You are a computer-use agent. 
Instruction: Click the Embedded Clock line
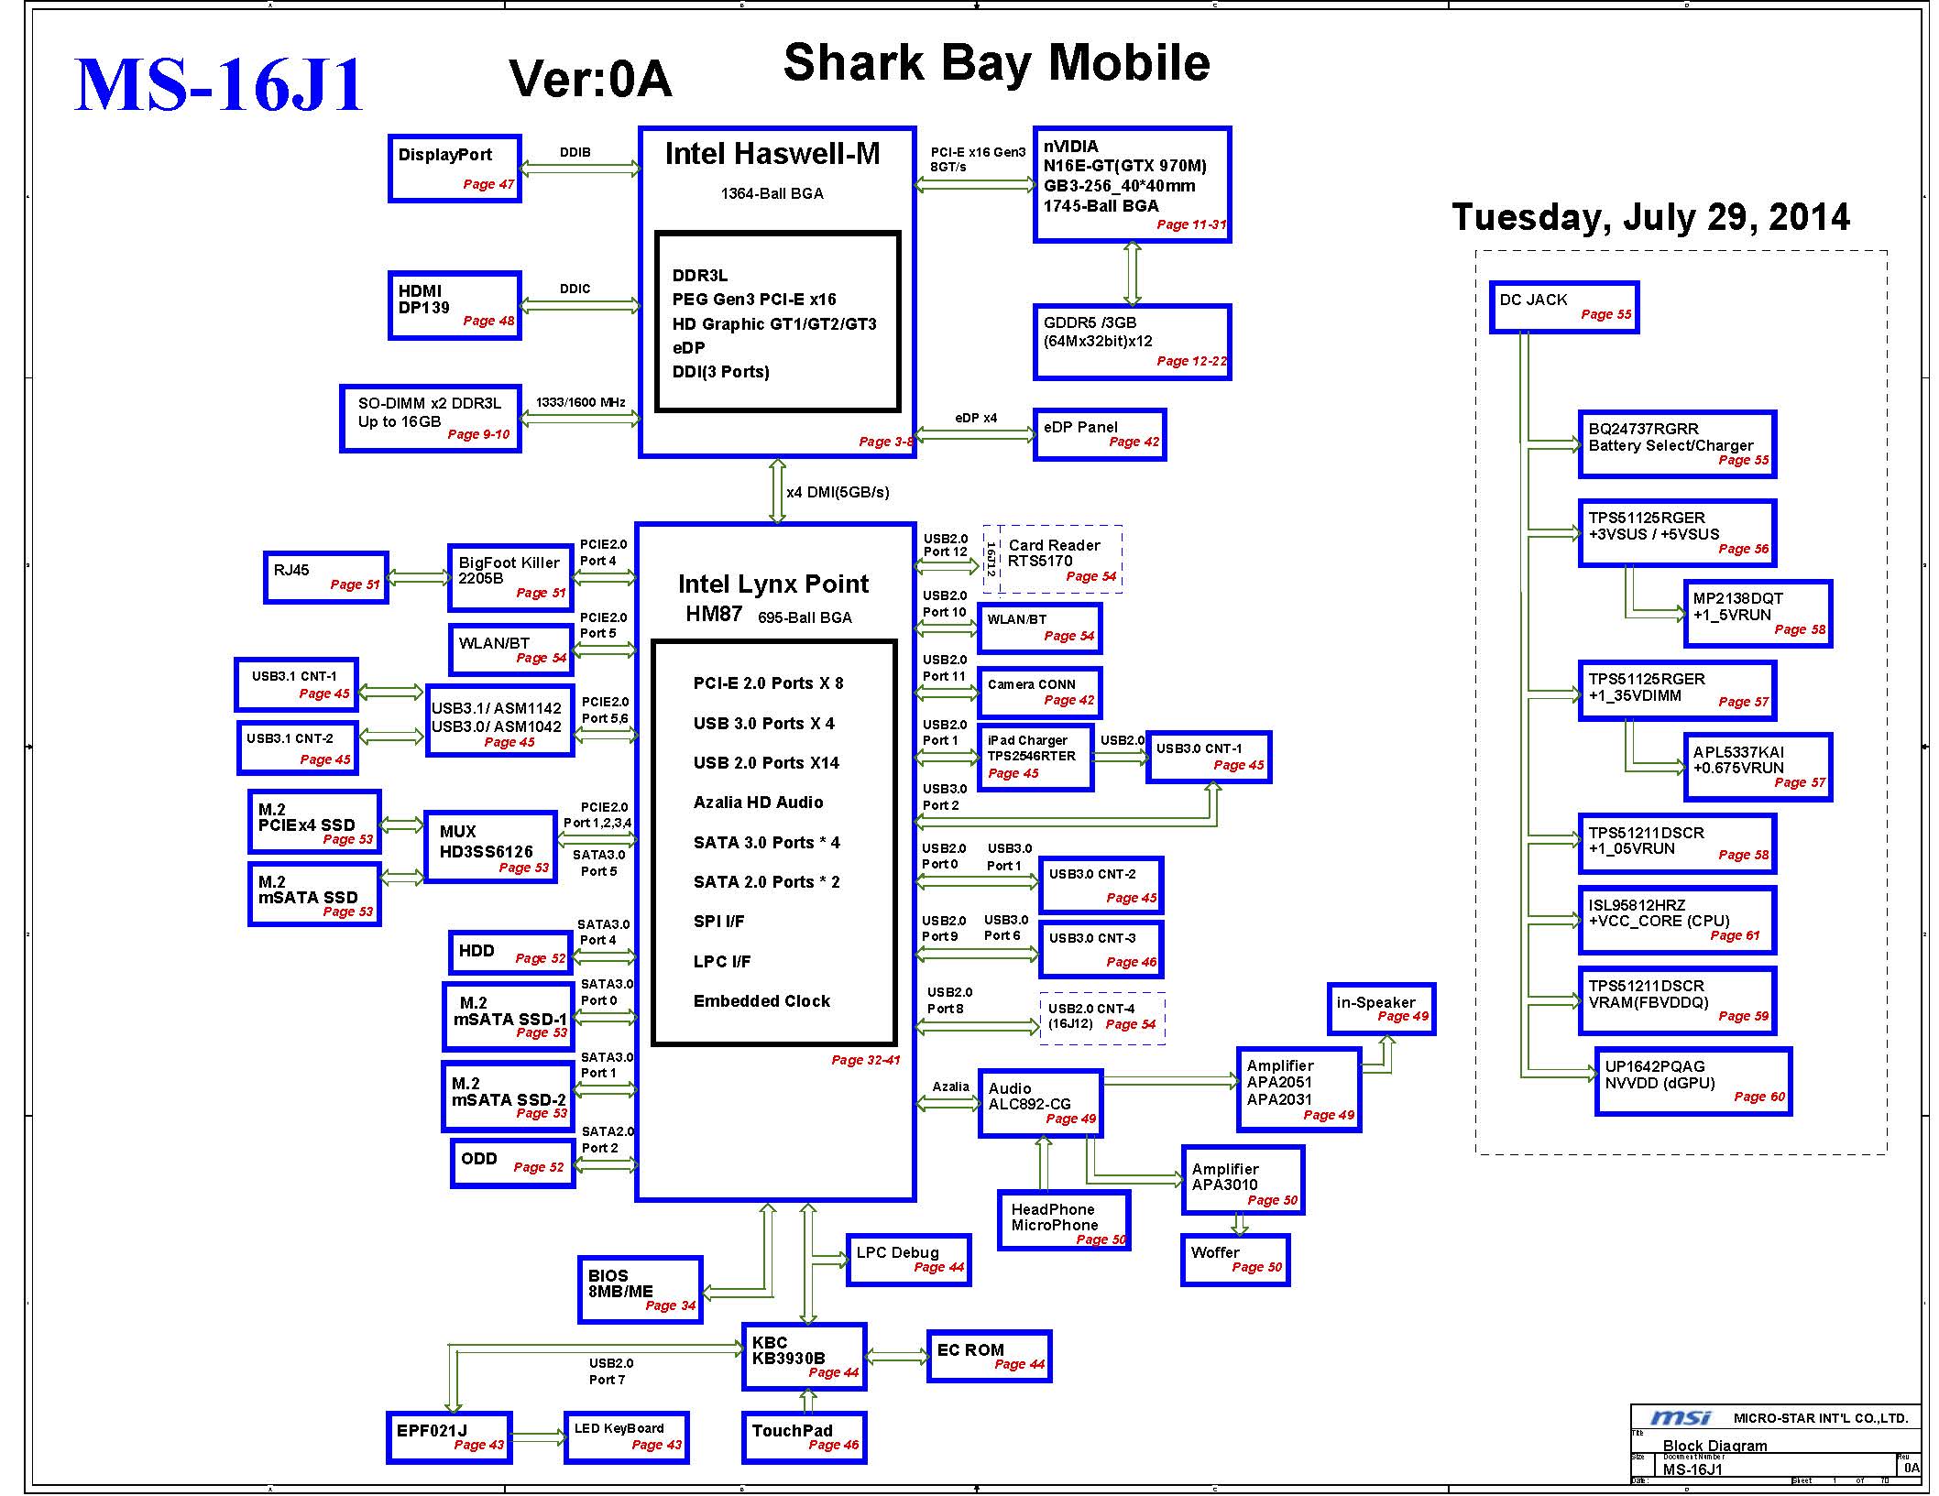pos(761,1001)
